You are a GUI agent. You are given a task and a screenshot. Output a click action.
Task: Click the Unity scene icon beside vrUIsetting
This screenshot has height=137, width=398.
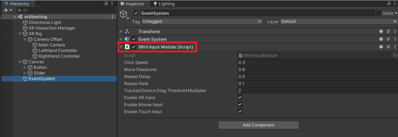click(20, 17)
